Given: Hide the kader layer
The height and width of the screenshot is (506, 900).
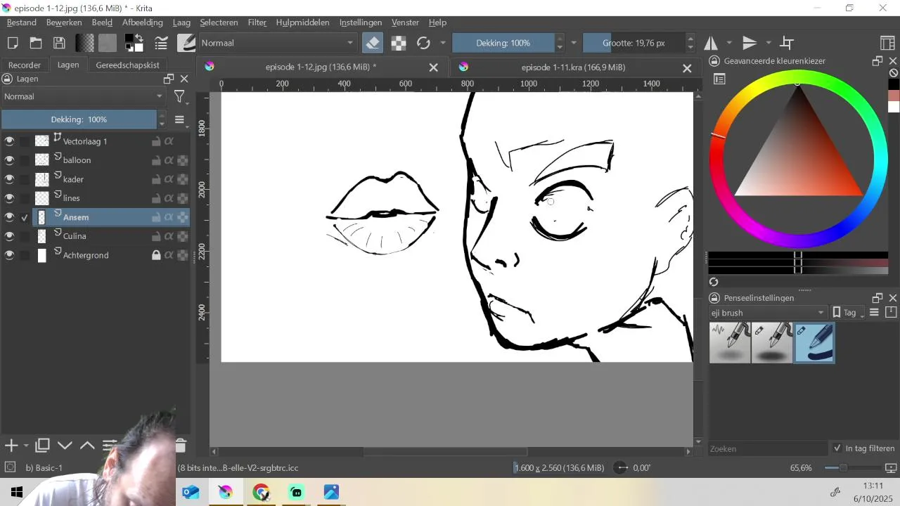Looking at the screenshot, I should 9,179.
